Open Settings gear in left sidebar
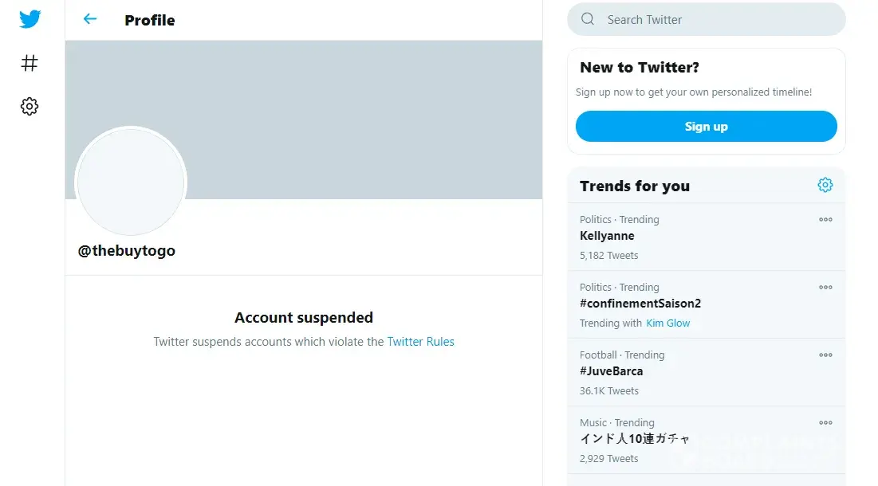Screen dimensions: 878x486 (30, 106)
